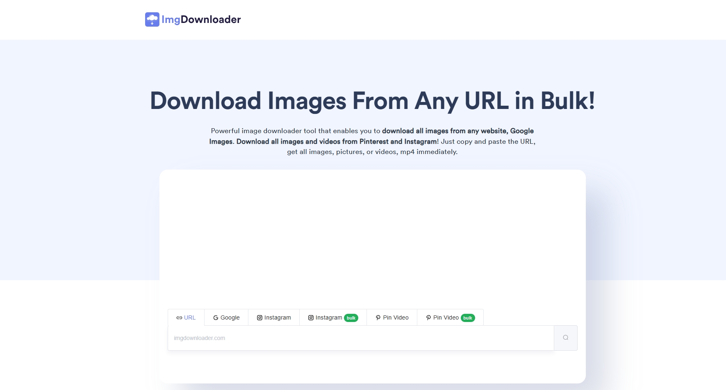Screen dimensions: 726x390
Task: Click the ImgDownloader cloud logo icon
Action: [x=152, y=19]
